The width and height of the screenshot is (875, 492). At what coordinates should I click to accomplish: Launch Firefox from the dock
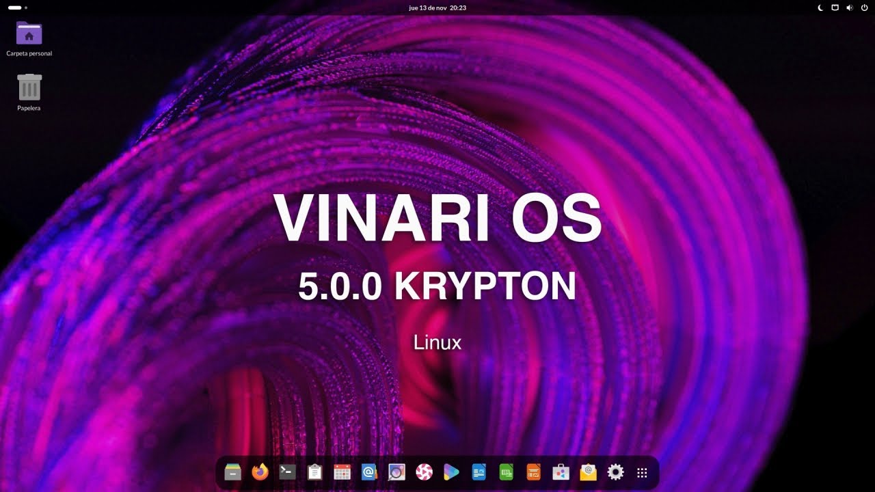point(260,472)
